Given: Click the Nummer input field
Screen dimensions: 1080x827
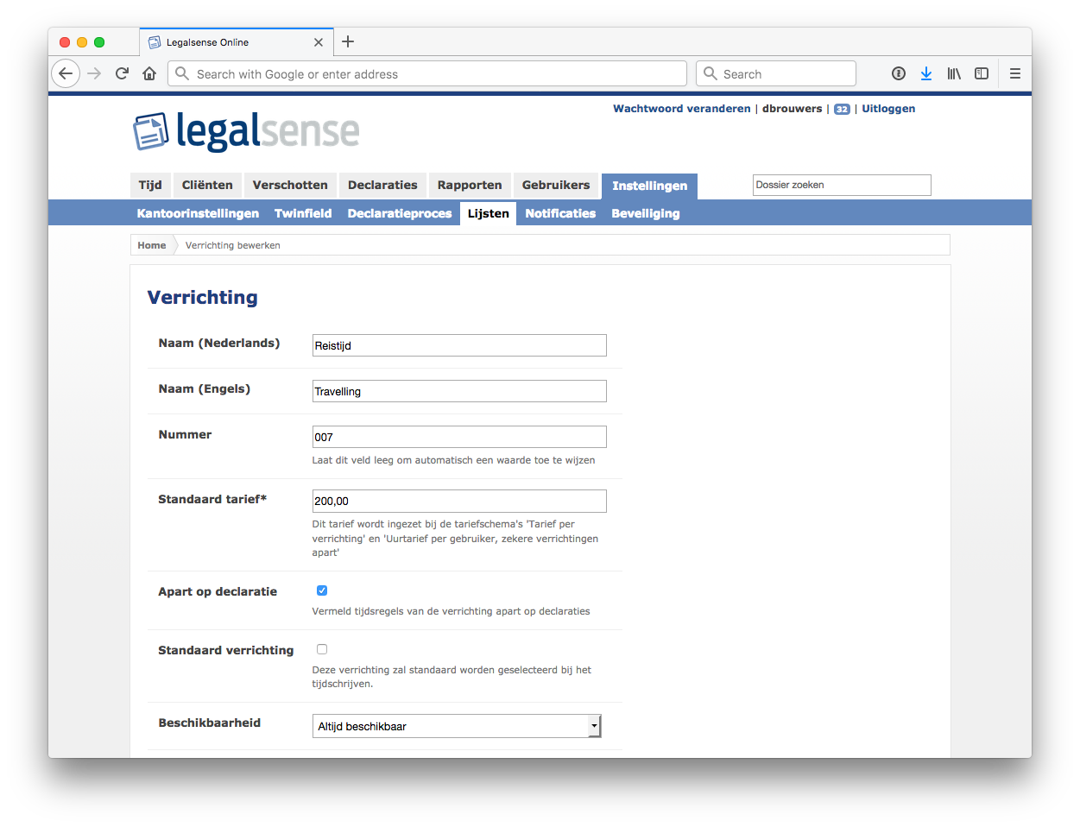Looking at the screenshot, I should click(x=459, y=437).
